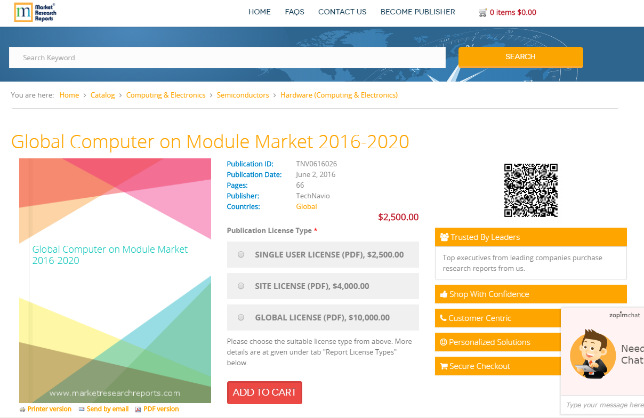Expand the Personalized Solutions section
Image resolution: width=644 pixels, height=418 pixels.
point(498,342)
